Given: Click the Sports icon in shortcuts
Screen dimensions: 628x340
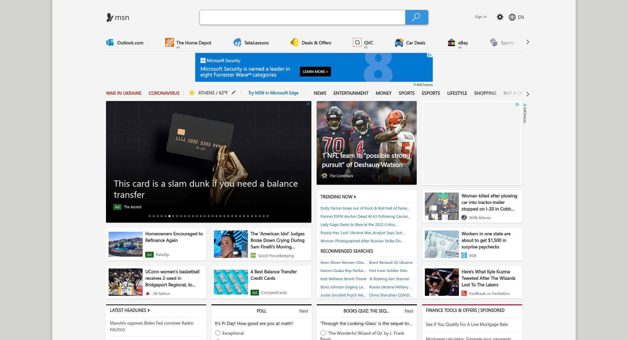Looking at the screenshot, I should (x=494, y=42).
